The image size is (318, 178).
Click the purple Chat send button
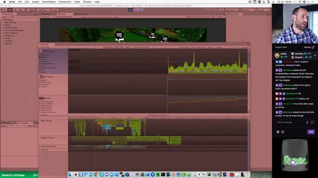311,132
